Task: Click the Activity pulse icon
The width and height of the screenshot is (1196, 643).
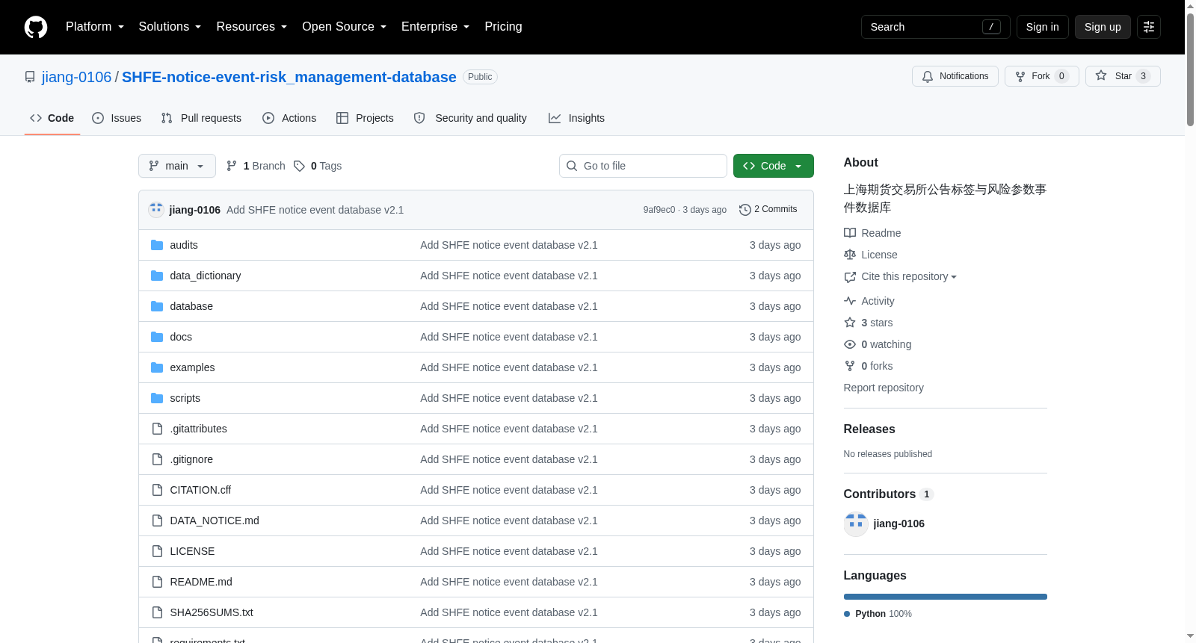Action: pos(850,301)
